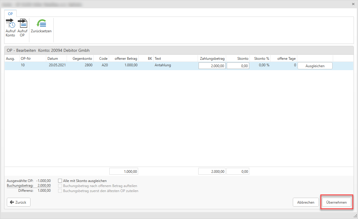The width and height of the screenshot is (358, 219).
Task: Click the 'offener Betrag' column header
Action: tap(126, 59)
